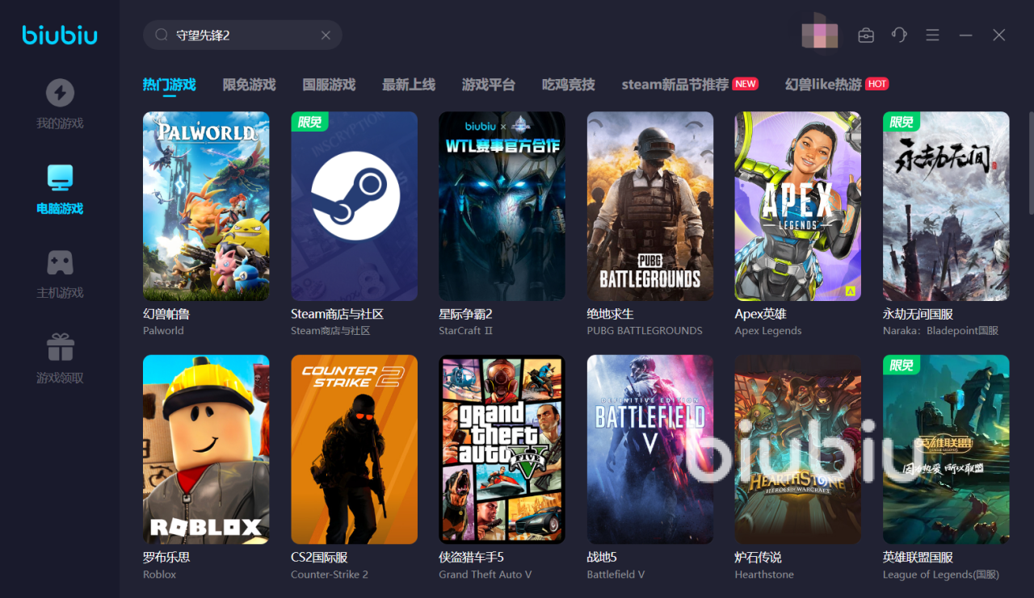1034x598 pixels.
Task: Switch to 国服游戏 tab
Action: point(329,85)
